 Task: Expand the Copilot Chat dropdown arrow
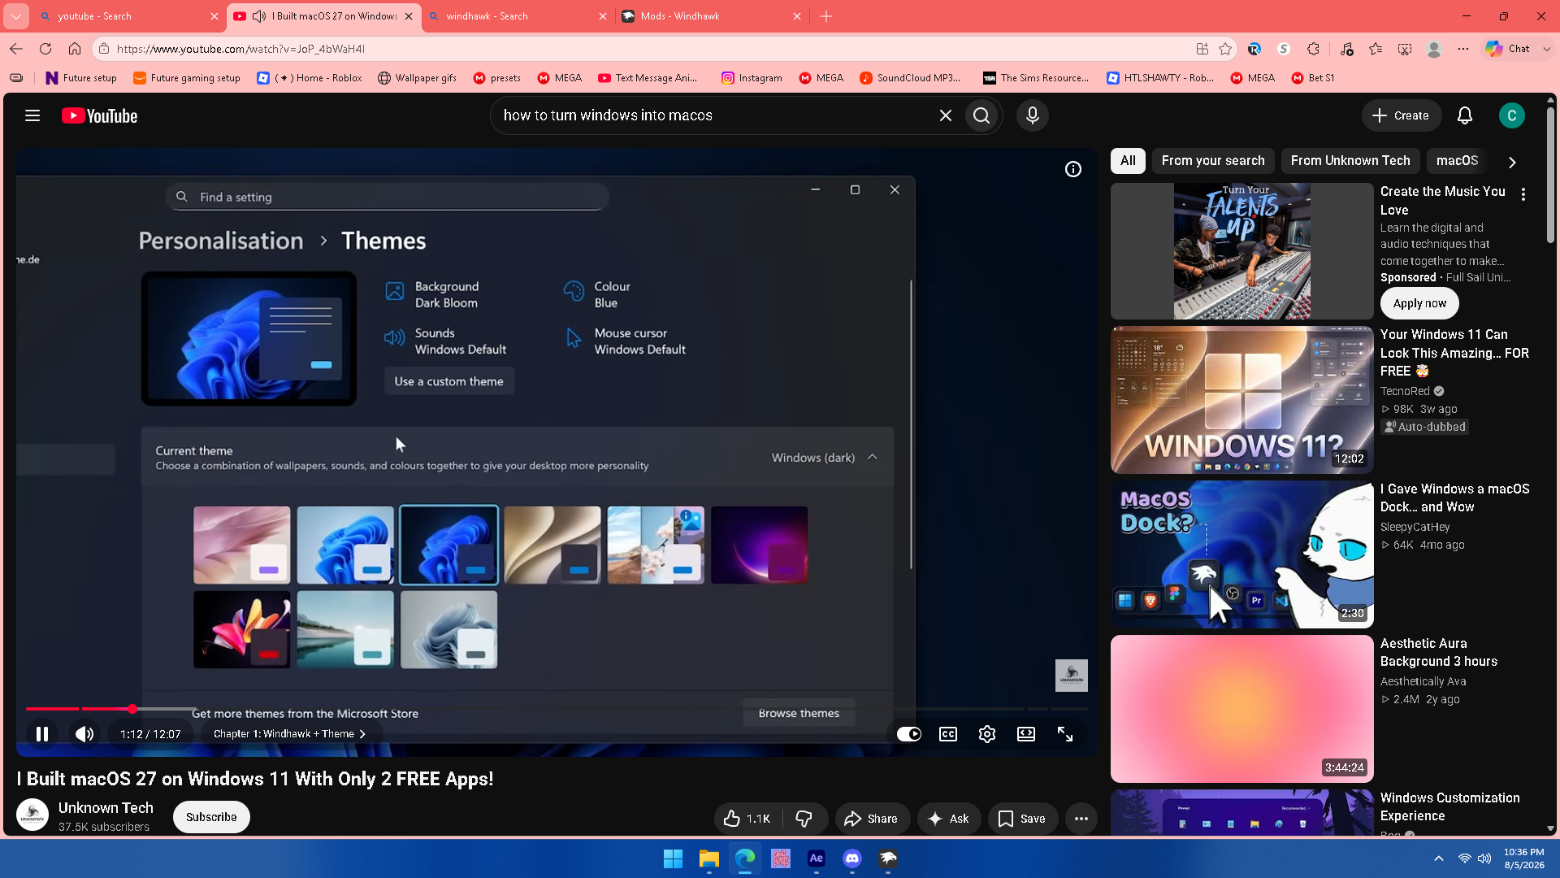pos(1547,49)
